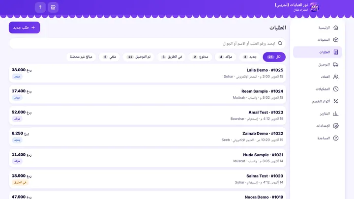Click the جديد badge on order #1022
This screenshot has height=199, width=354.
(17, 140)
